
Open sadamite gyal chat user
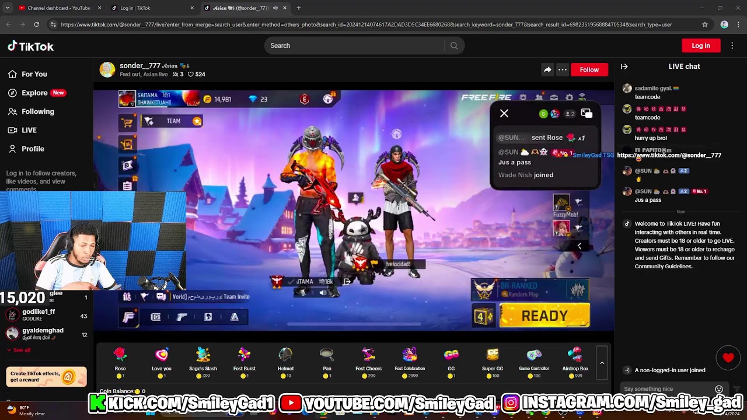point(657,88)
